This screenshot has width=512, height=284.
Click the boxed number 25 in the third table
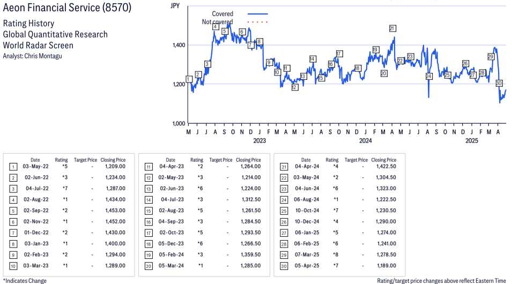point(284,211)
